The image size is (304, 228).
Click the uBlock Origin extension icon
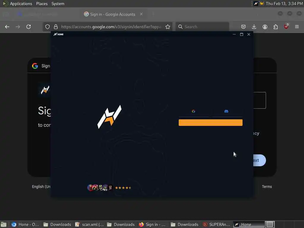click(x=286, y=26)
